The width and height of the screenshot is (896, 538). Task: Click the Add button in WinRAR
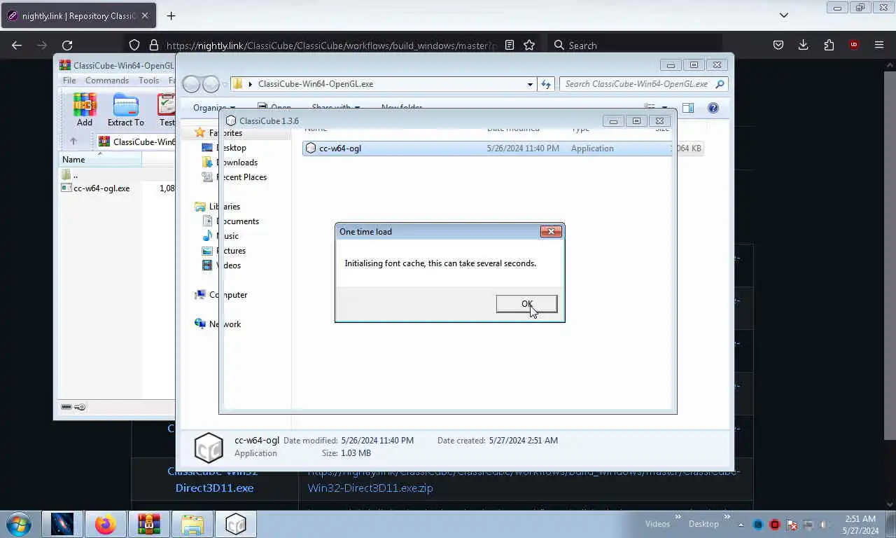click(85, 110)
